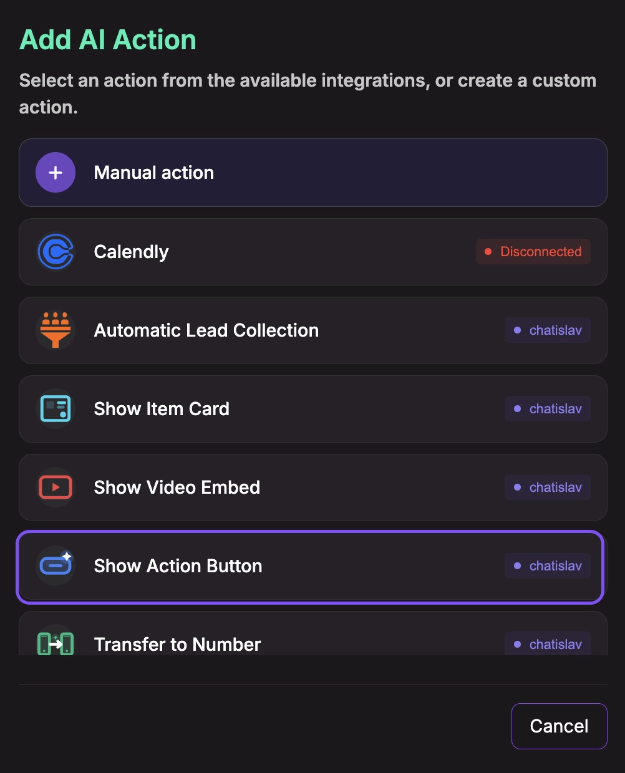Click the Disconnected status dot on Calendly
Image resolution: width=625 pixels, height=773 pixels.
coord(488,251)
